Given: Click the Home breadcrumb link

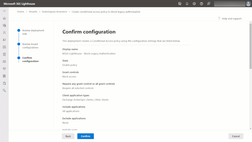Looking at the screenshot, I should [x=21, y=12].
